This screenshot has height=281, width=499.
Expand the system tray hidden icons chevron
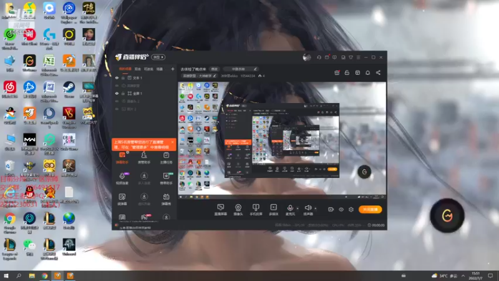(463, 275)
